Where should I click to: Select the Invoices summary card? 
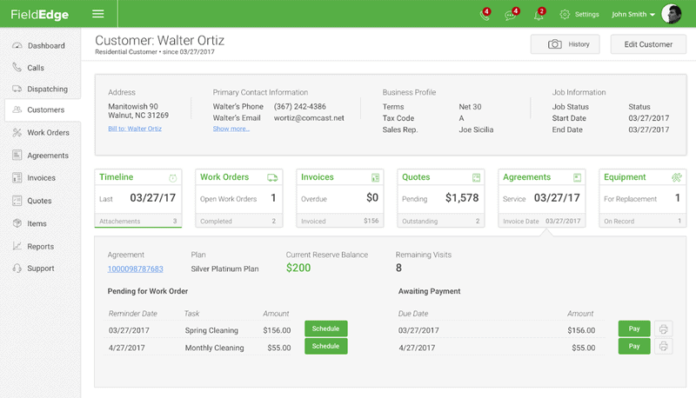(x=340, y=198)
